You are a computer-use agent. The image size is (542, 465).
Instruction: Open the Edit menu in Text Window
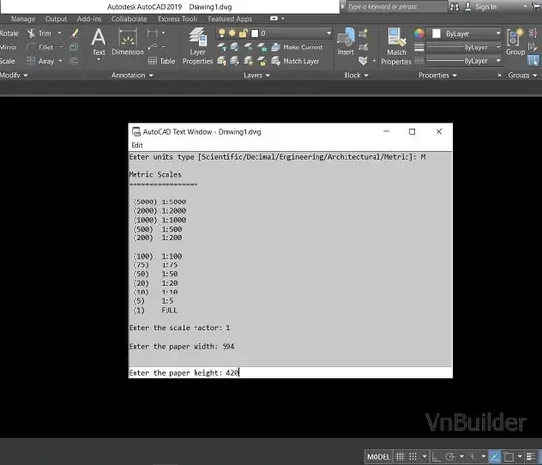point(136,145)
